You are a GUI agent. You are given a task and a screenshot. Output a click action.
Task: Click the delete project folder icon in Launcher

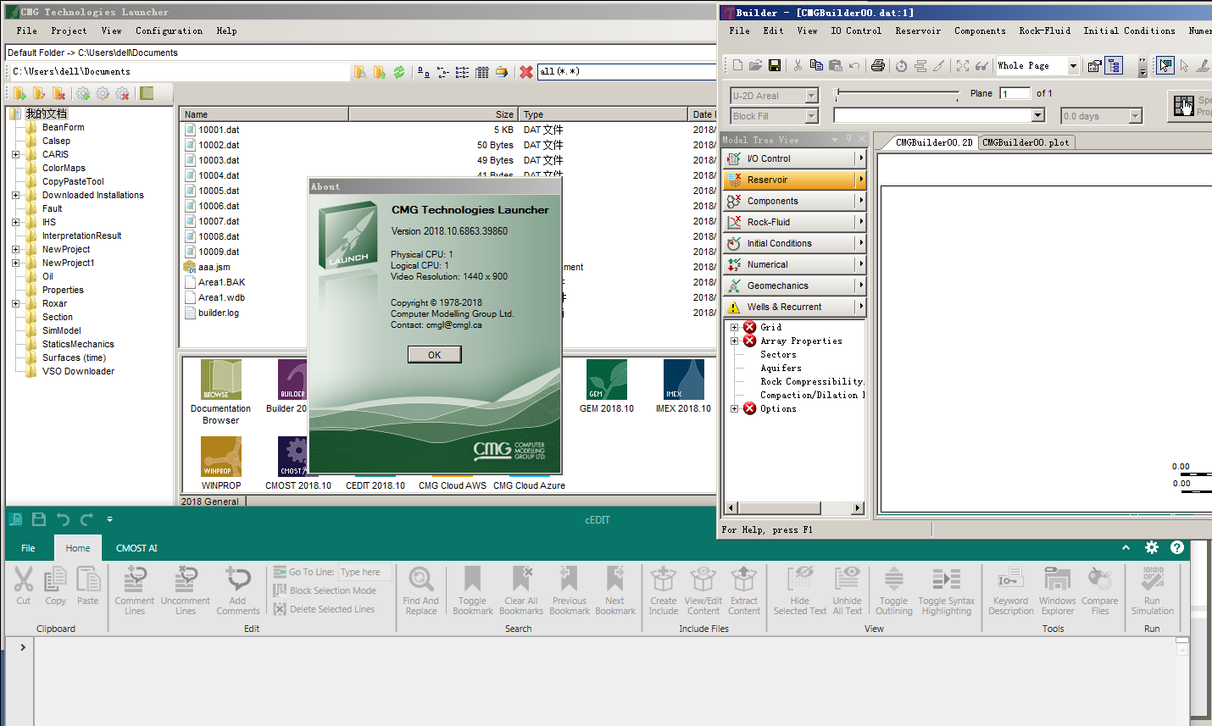(58, 93)
